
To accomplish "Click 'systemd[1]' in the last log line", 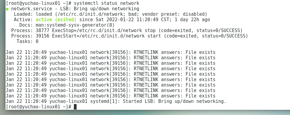I will (104, 101).
